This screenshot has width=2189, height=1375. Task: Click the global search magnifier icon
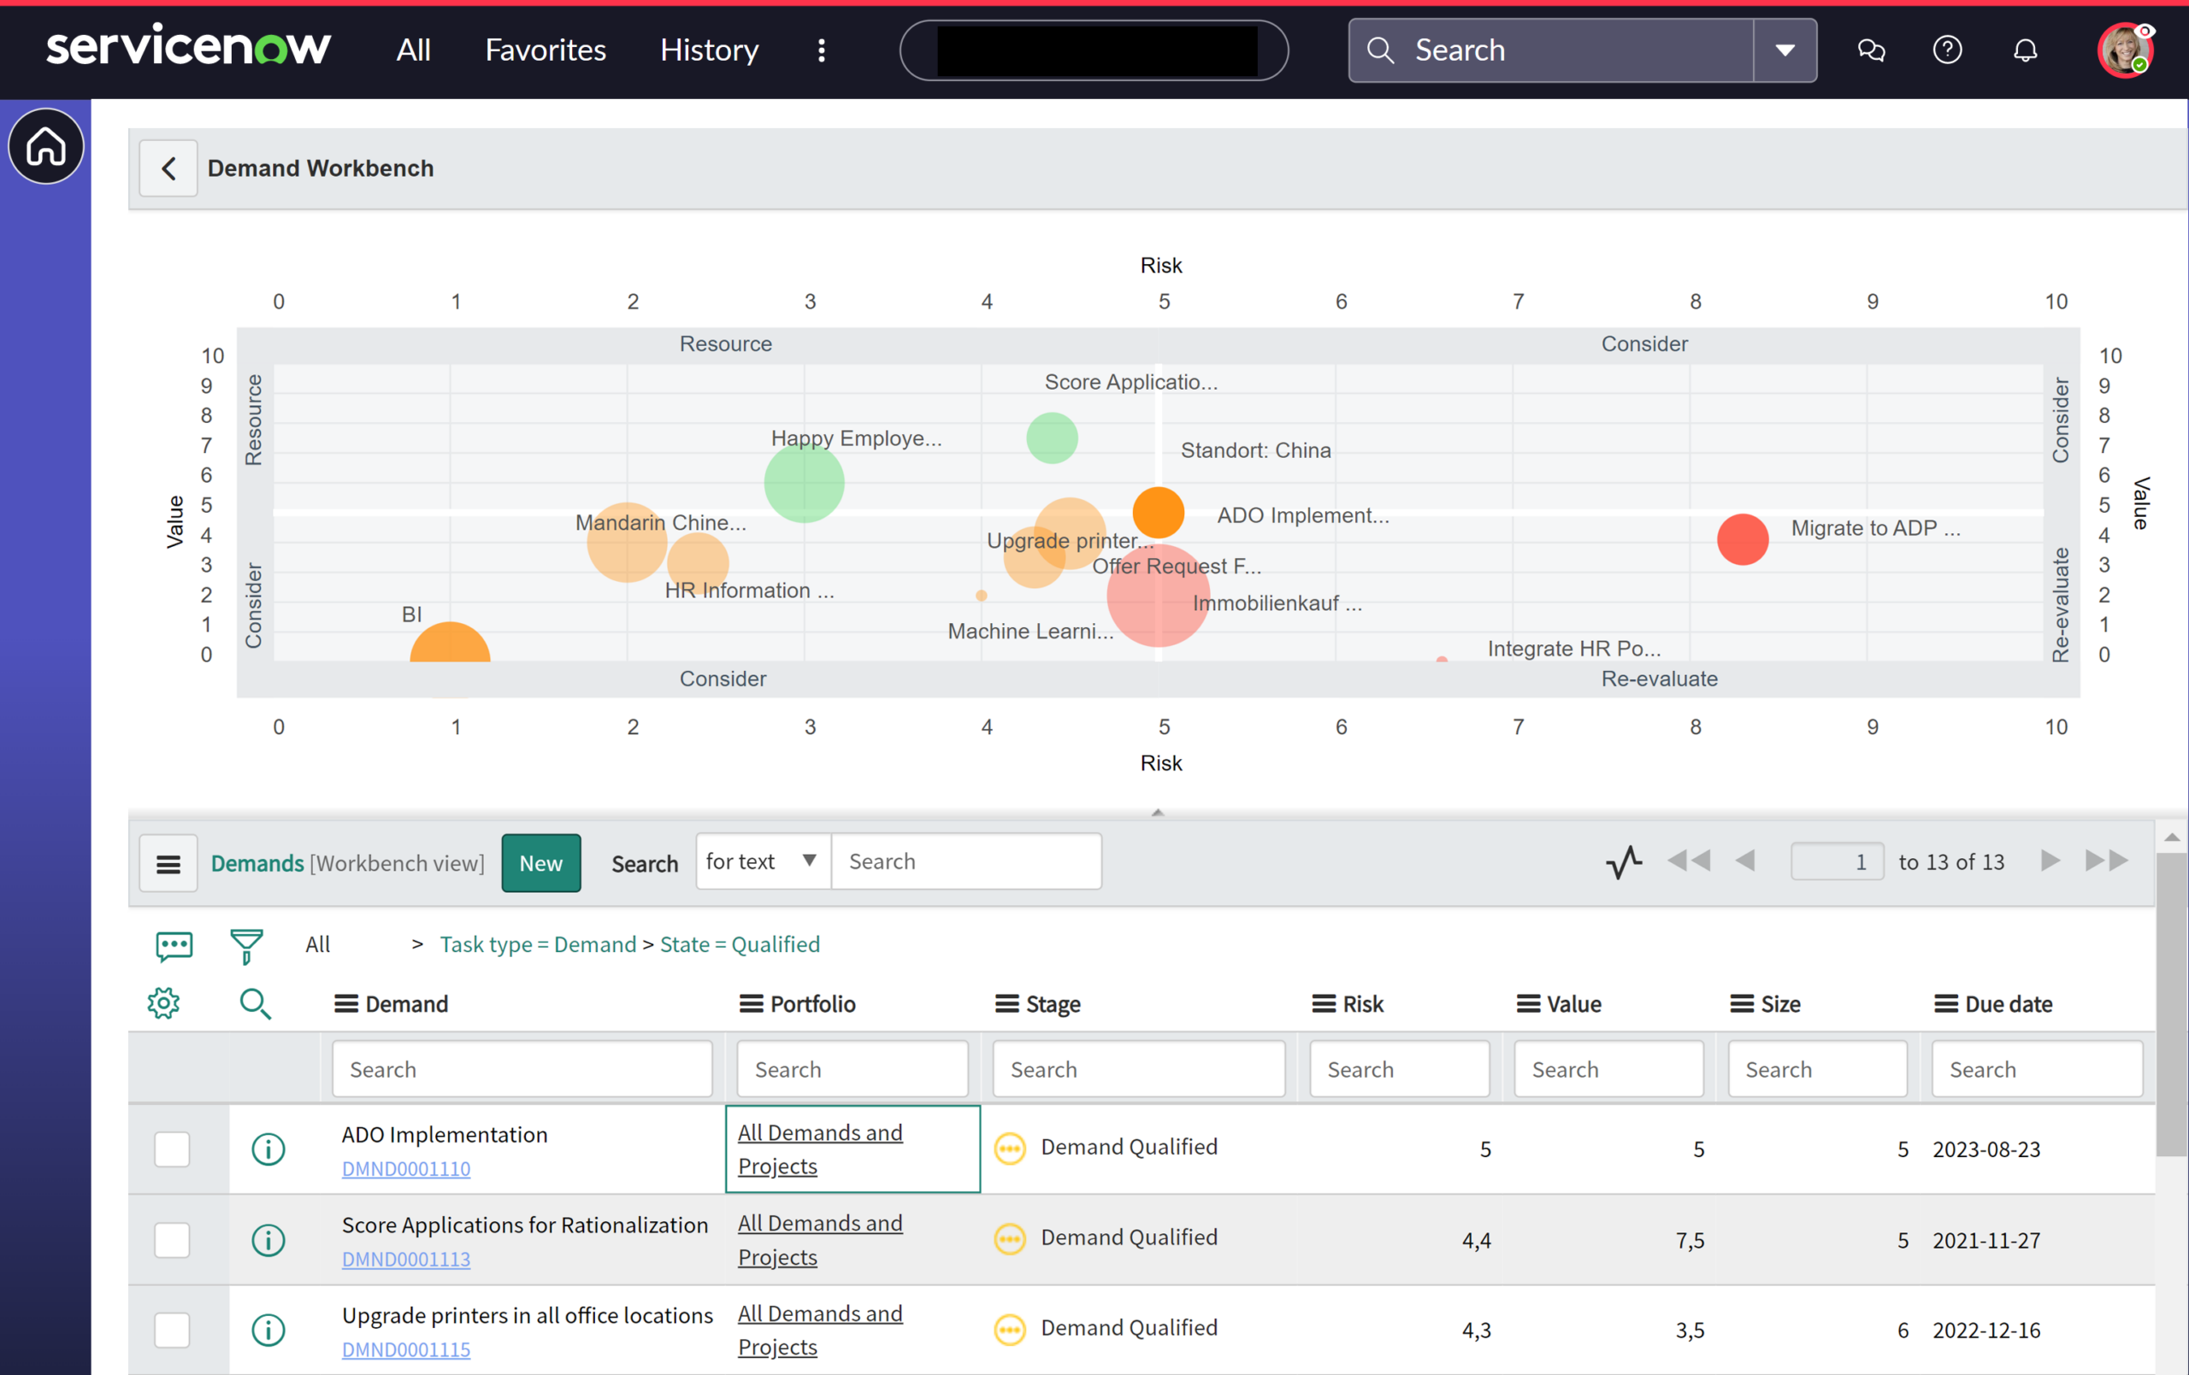(1380, 50)
